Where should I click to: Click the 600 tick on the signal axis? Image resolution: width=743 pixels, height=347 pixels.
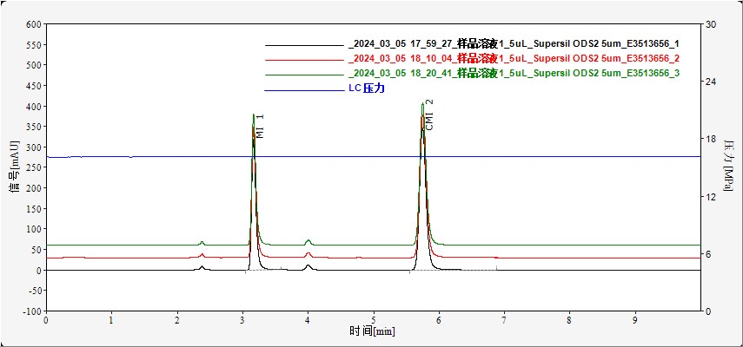click(33, 24)
